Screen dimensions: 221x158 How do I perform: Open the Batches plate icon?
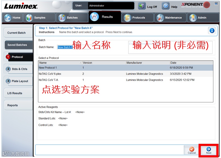(x=62, y=17)
